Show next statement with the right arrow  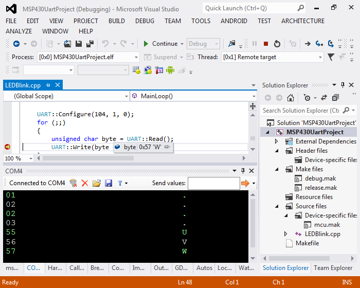308,44
